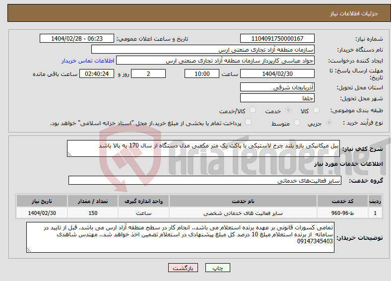Open اطلاعات تماس خریدار link
Screen dimensions: 391x281
point(88,61)
